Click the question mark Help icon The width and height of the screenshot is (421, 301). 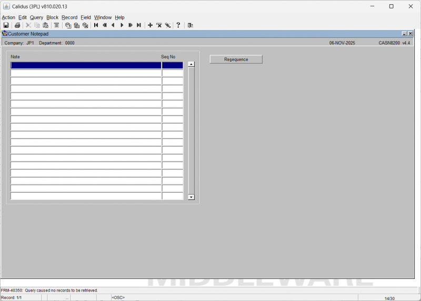(178, 25)
